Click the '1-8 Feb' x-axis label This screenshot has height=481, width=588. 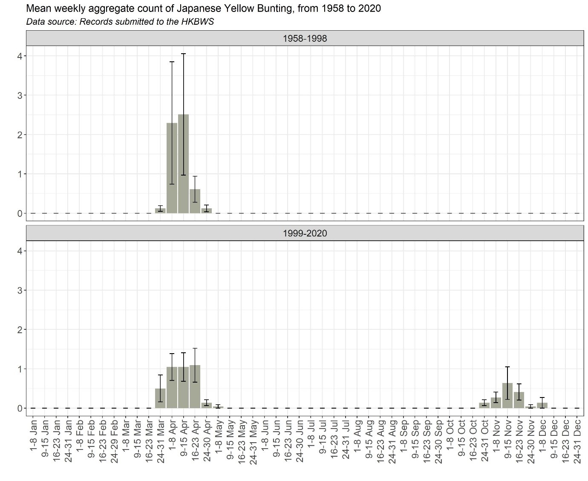point(80,435)
